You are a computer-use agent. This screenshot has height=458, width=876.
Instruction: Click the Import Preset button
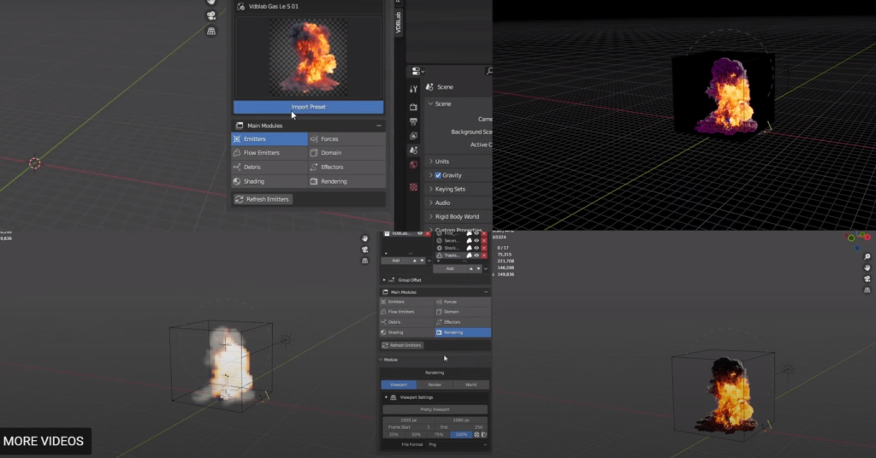click(x=308, y=107)
